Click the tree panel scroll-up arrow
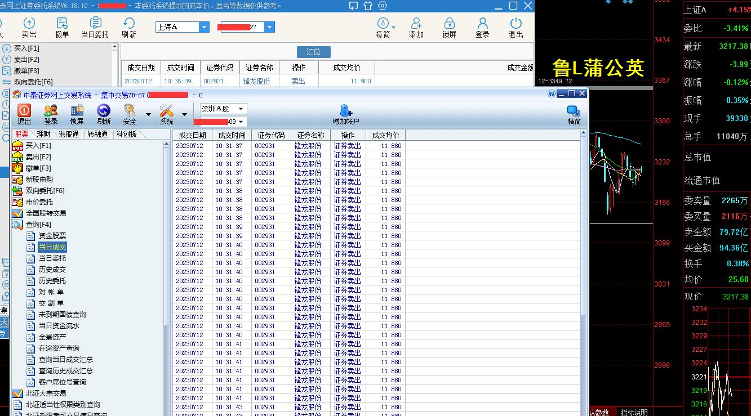The image size is (751, 416). click(x=166, y=144)
